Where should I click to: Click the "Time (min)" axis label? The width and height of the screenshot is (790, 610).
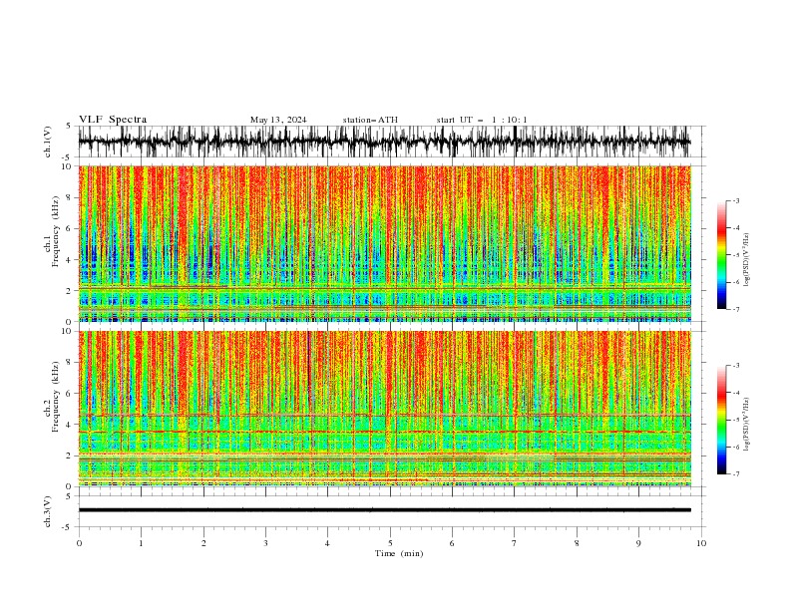tap(399, 553)
